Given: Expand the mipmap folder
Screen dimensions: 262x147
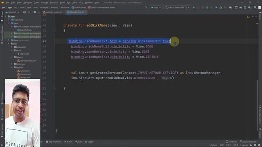Looking at the screenshot, I should [x=12, y=64].
